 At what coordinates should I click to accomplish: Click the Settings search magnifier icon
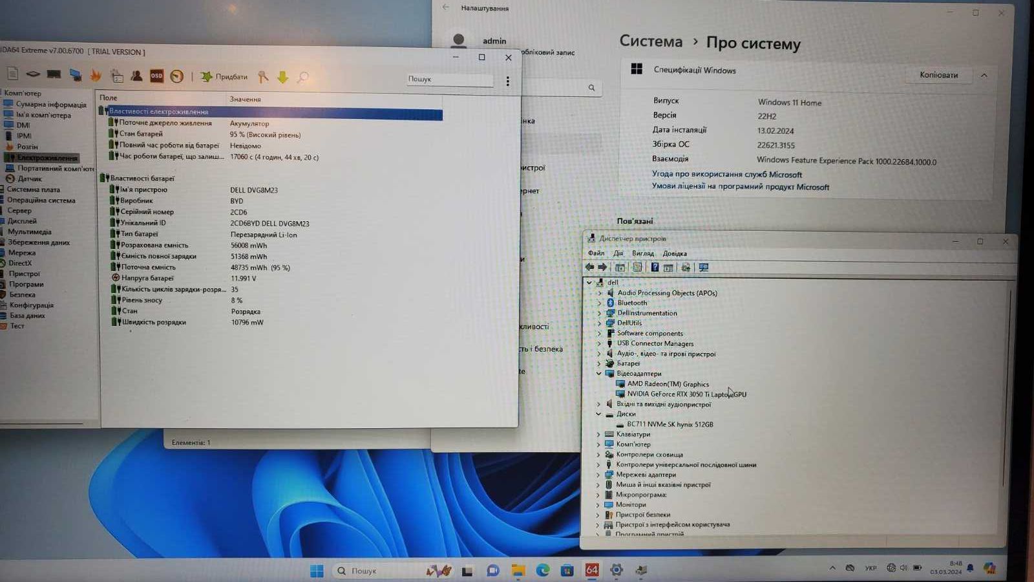(x=591, y=87)
